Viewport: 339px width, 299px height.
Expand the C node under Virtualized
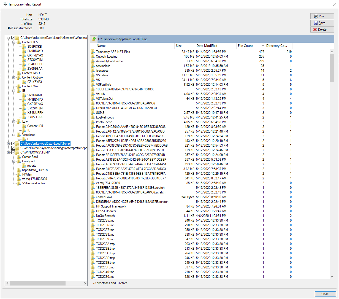(x=19, y=139)
